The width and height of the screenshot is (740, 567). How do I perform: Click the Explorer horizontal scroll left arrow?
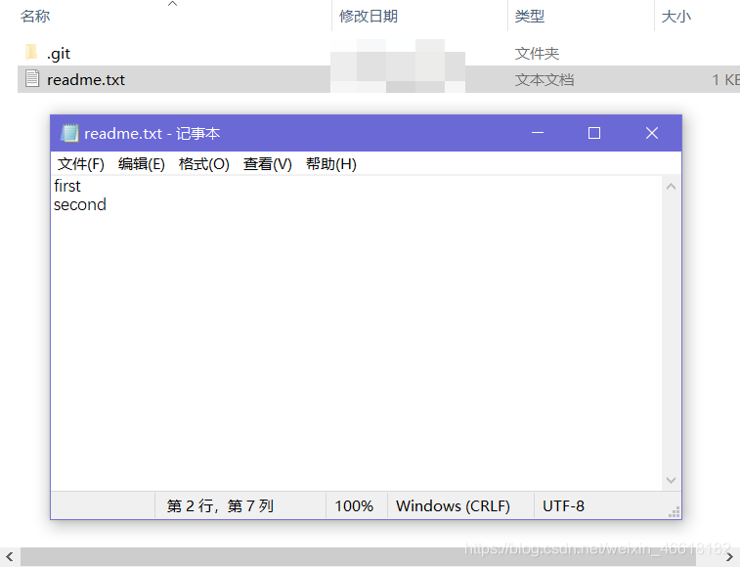(10, 557)
